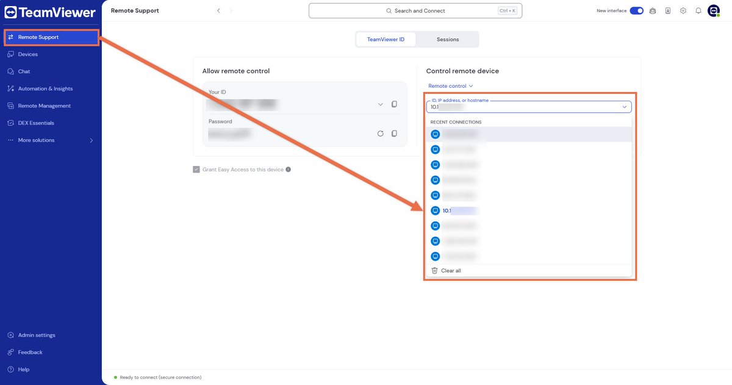
Task: Open the Remote Support sidebar section
Action: tap(51, 37)
